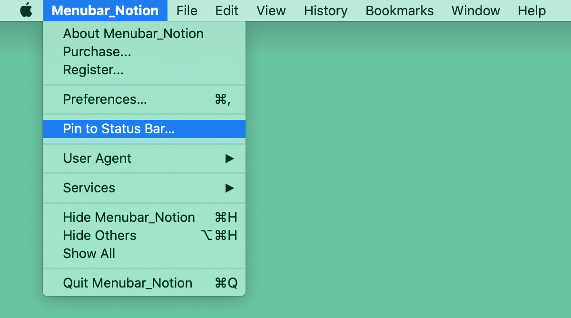Open the Apple logo menu

click(26, 10)
